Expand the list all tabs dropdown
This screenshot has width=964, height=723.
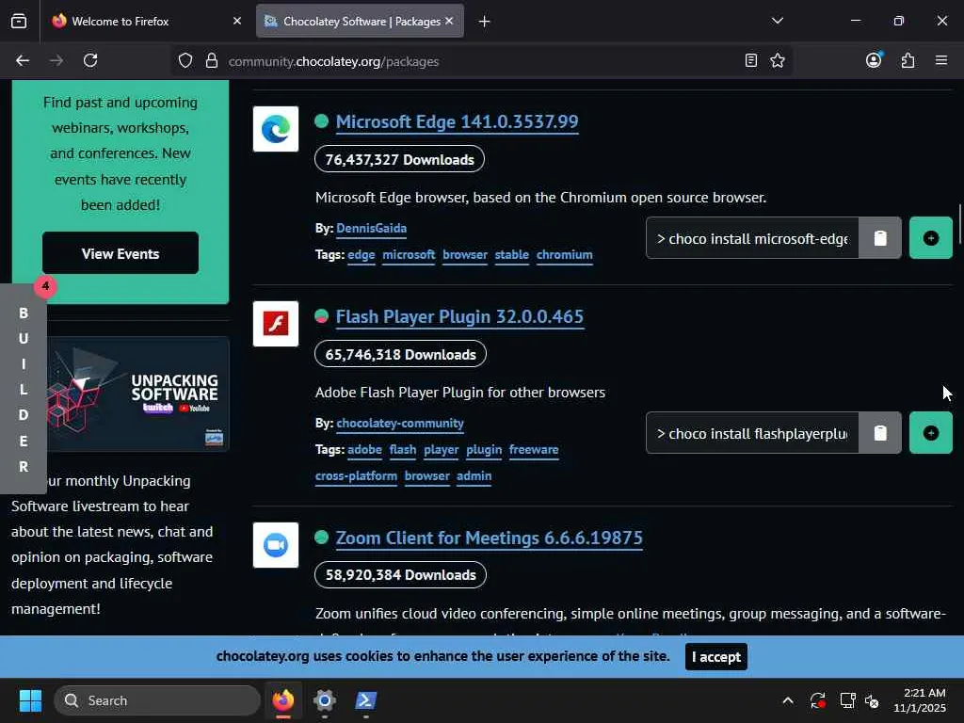pyautogui.click(x=777, y=21)
